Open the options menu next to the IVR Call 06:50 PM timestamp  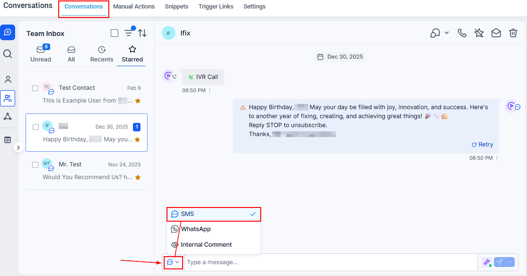(210, 91)
